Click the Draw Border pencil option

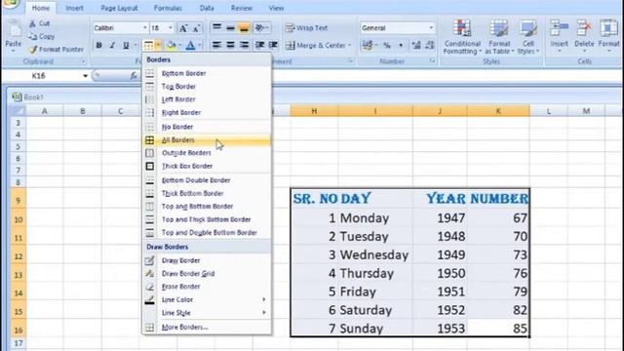point(207,260)
